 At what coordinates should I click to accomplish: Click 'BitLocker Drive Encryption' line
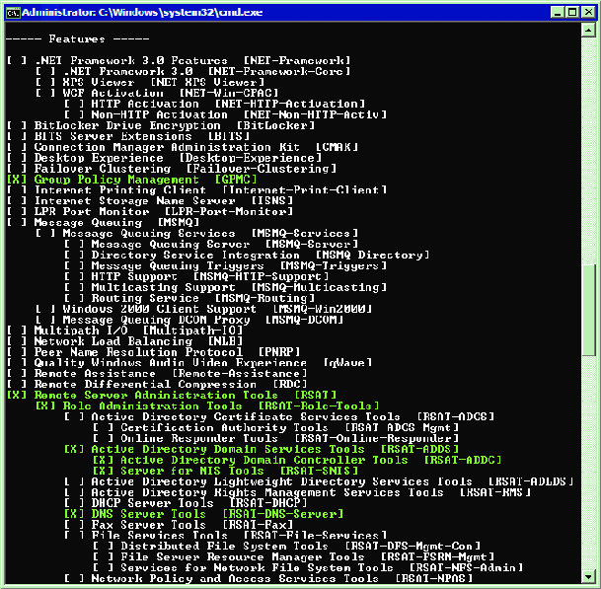(x=161, y=125)
